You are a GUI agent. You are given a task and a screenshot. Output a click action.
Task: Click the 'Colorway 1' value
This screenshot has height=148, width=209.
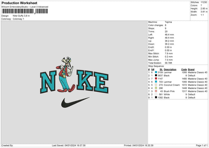tap(18, 19)
